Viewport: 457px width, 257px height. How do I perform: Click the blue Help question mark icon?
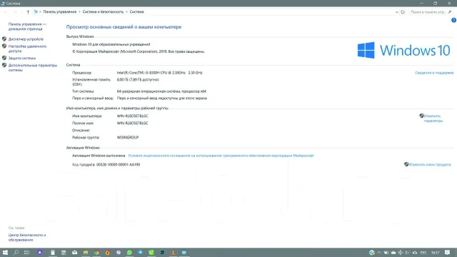(x=454, y=20)
